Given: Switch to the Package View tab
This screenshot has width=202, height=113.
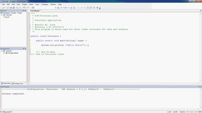Looking at the screenshot, I should point(17,83).
